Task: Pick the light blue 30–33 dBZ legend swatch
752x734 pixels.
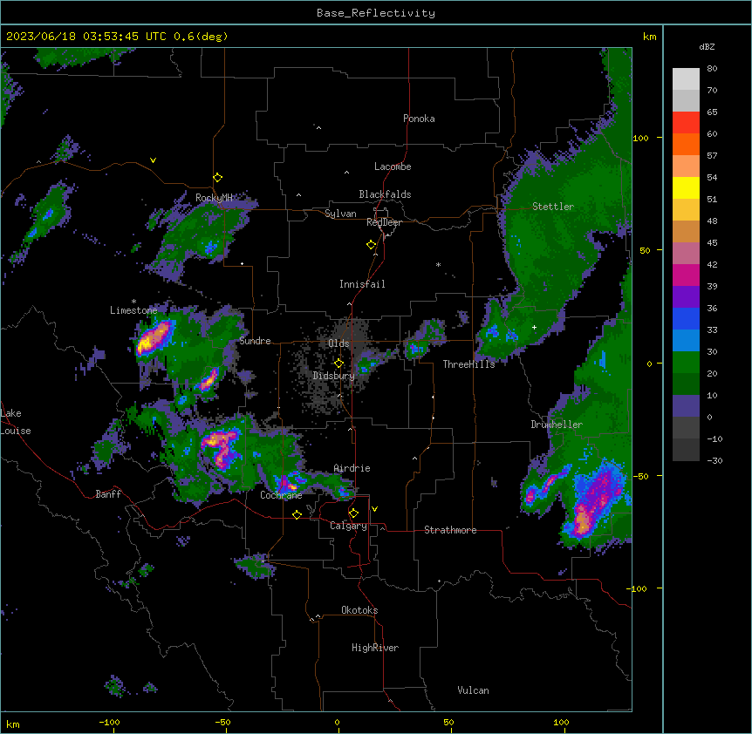Action: coord(686,341)
